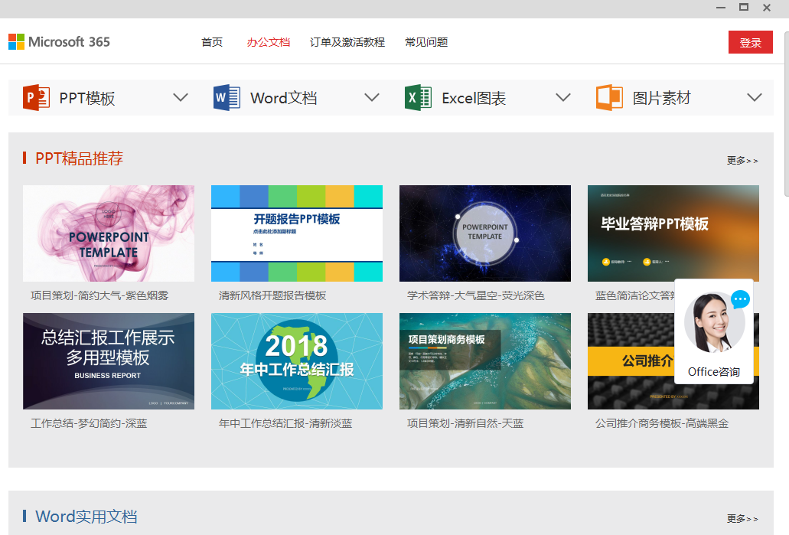This screenshot has height=535, width=789.
Task: Click the red 登录 button
Action: point(750,43)
